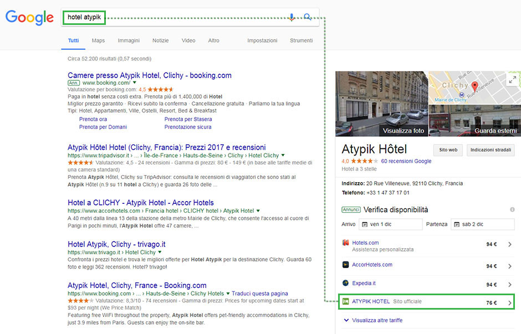Viewport: 521px width, 334px height.
Task: Open the TripAdvisor Atypik Hôtel result
Action: coord(167,147)
